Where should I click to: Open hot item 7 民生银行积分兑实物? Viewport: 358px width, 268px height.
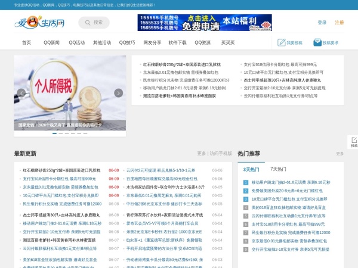(291, 233)
